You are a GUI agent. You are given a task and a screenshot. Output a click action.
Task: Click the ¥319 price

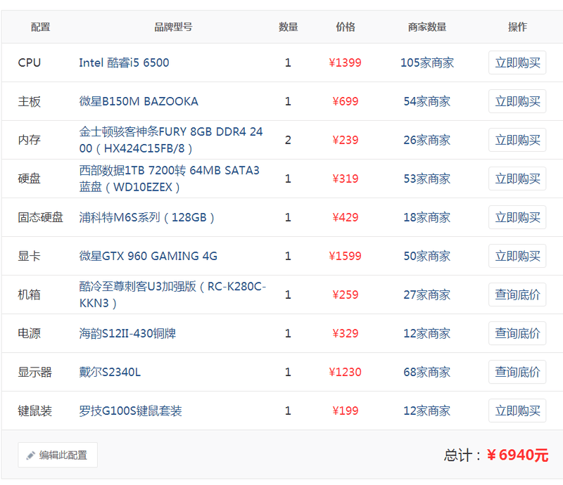(x=345, y=179)
